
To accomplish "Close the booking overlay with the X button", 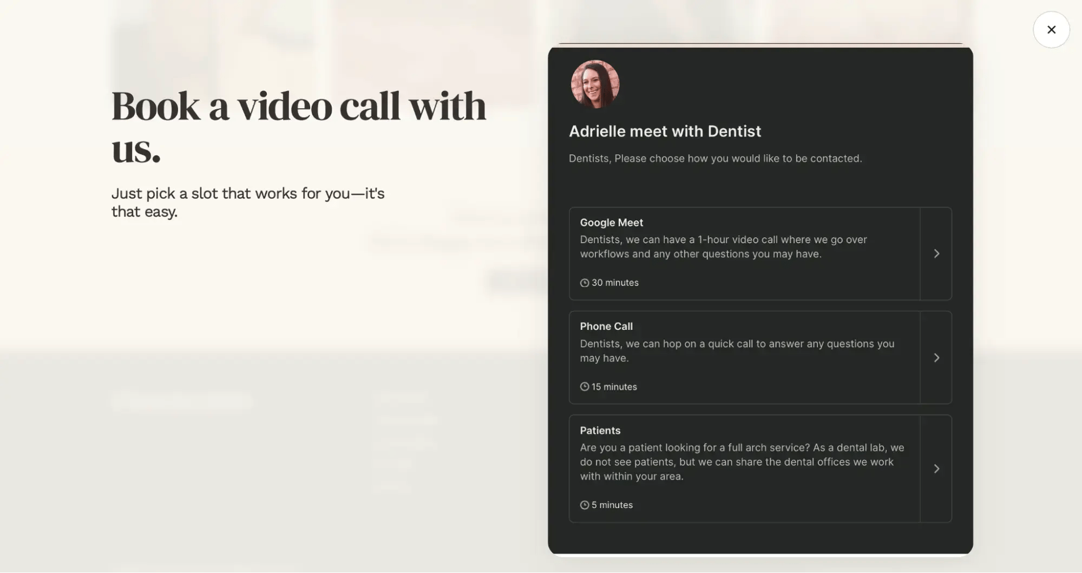I will pos(1051,30).
